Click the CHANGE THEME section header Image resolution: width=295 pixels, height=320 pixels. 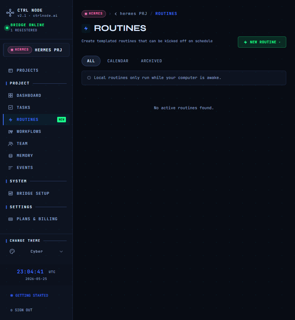(25, 241)
